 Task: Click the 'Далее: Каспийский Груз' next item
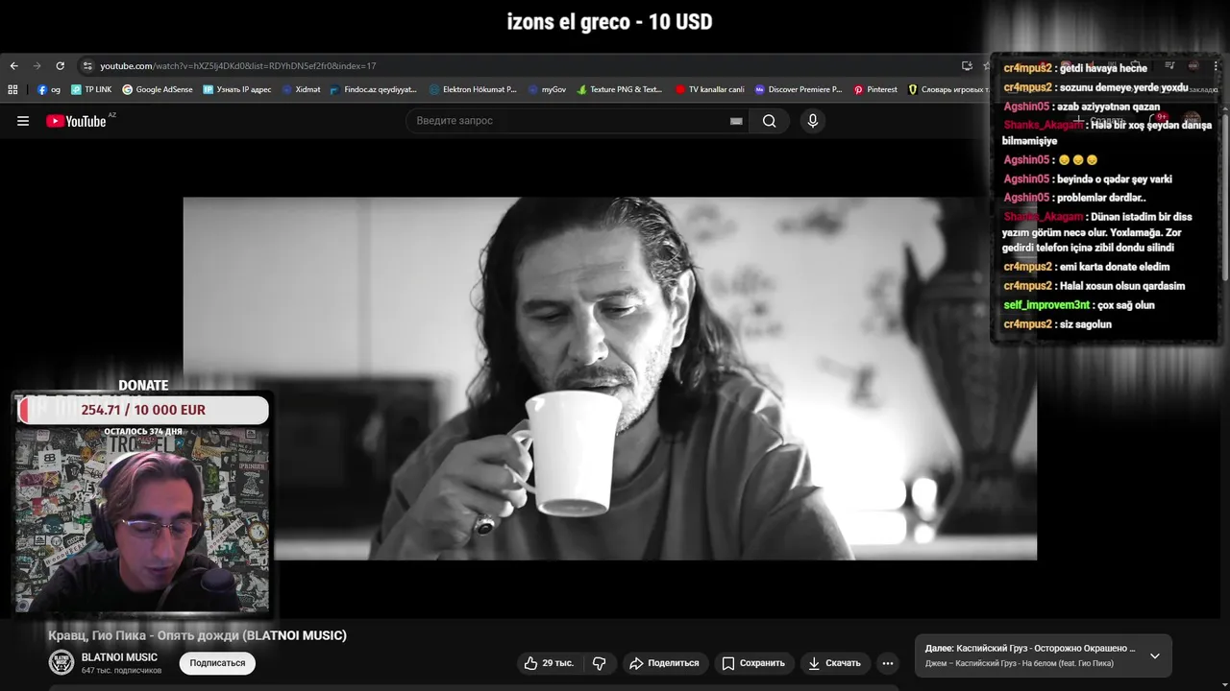[1030, 649]
